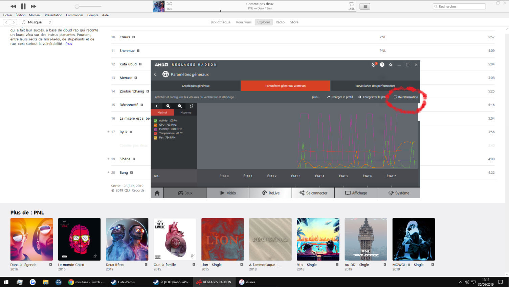Image resolution: width=509 pixels, height=287 pixels.
Task: Zoom out on the WattMan graph
Action: pos(180,106)
